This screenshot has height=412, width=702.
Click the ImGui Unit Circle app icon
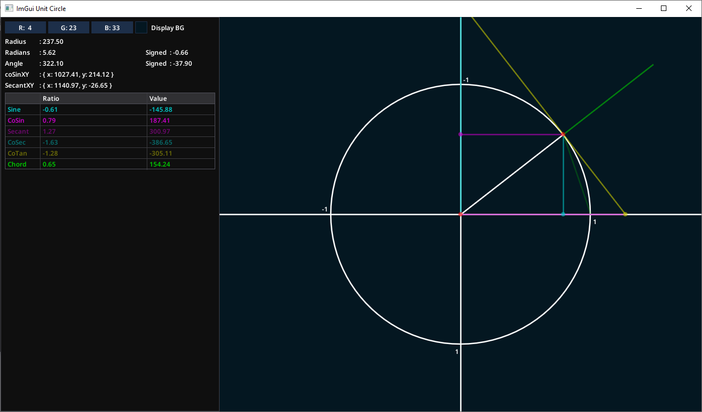pos(9,8)
